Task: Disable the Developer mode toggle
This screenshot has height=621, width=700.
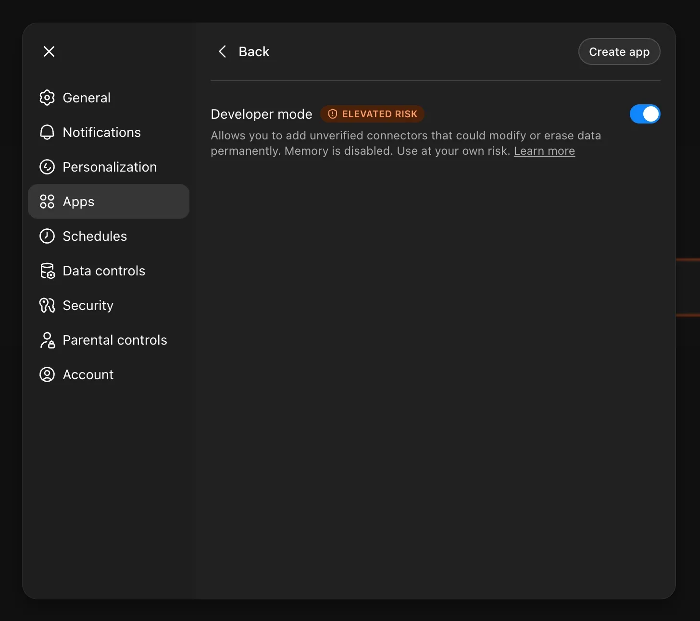Action: pyautogui.click(x=645, y=114)
